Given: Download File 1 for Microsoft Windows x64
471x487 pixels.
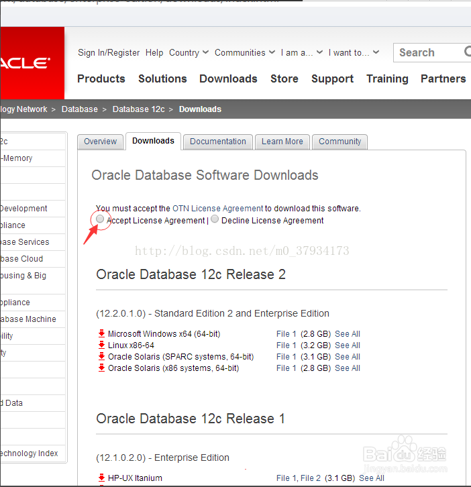Looking at the screenshot, I should point(286,334).
